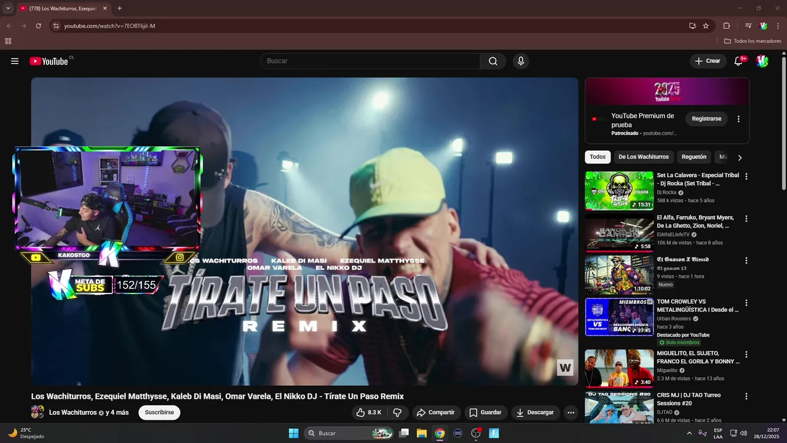Reload the page in browser toolbar
Viewport: 787px width, 443px height.
point(38,26)
